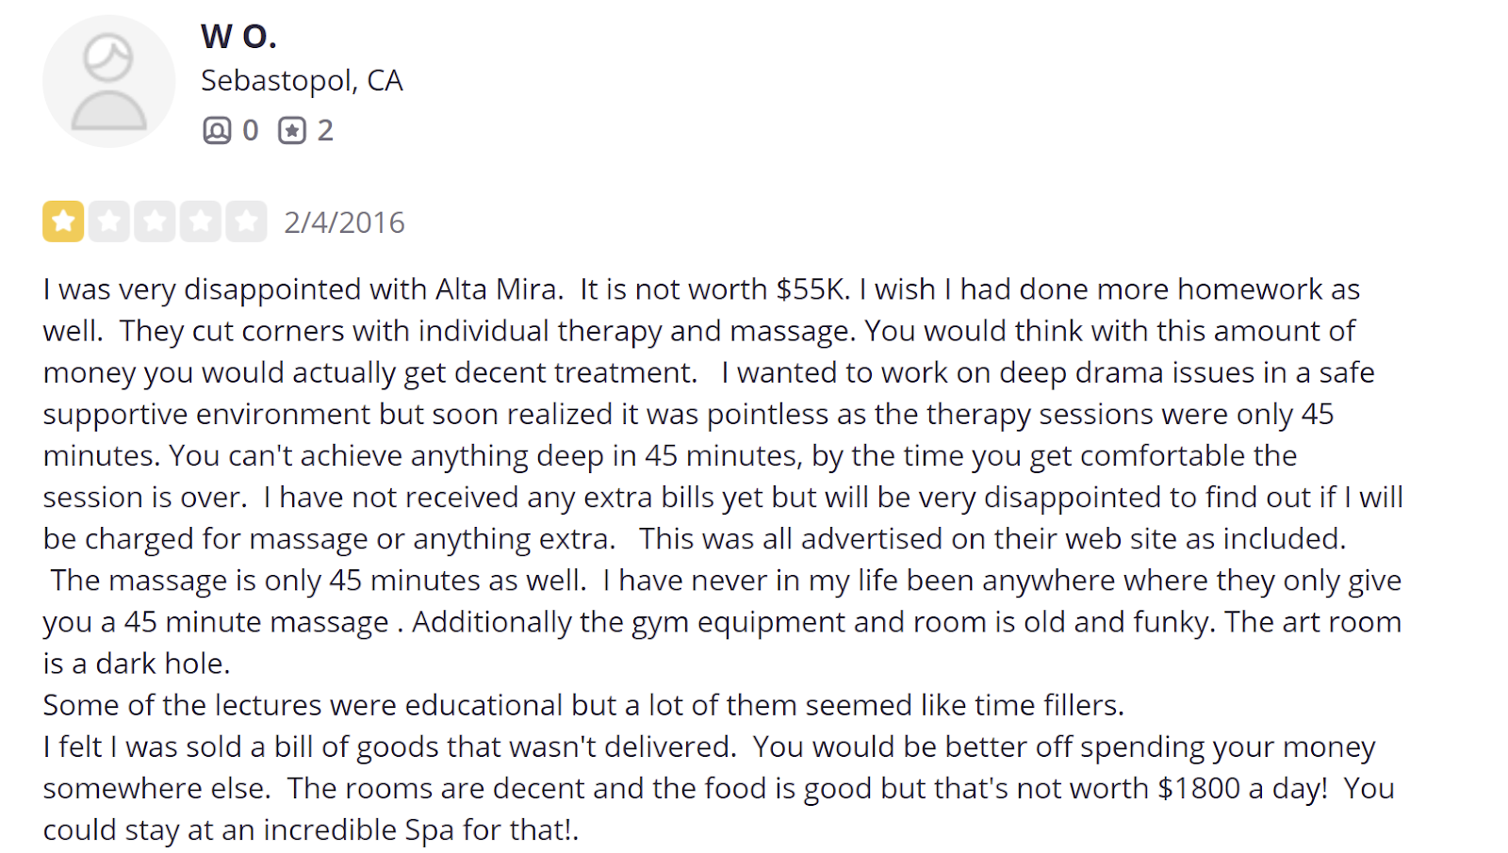Click the review count number 2
The width and height of the screenshot is (1508, 853).
click(325, 130)
